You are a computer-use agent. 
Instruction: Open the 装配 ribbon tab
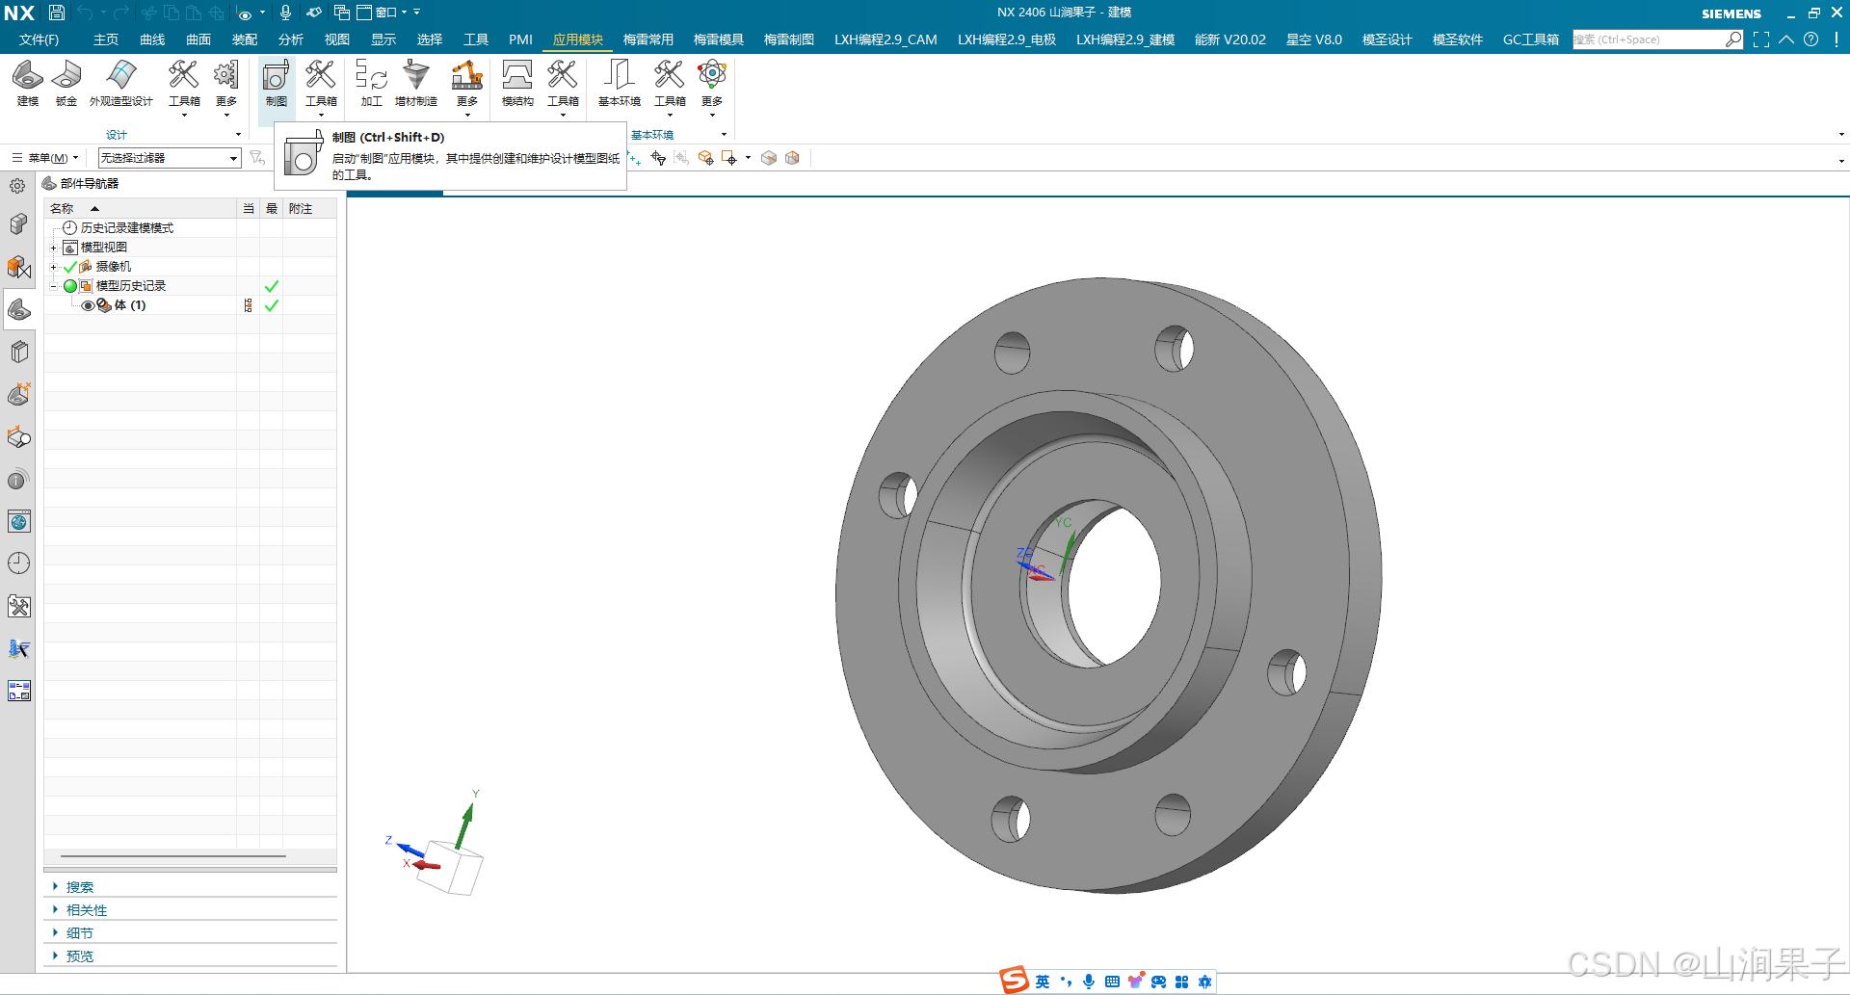coord(245,39)
